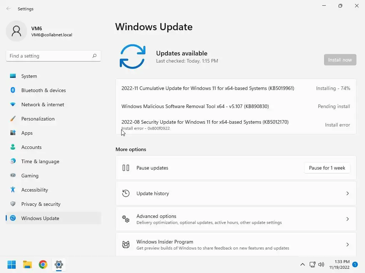Click in the Find a setting field

(53, 56)
